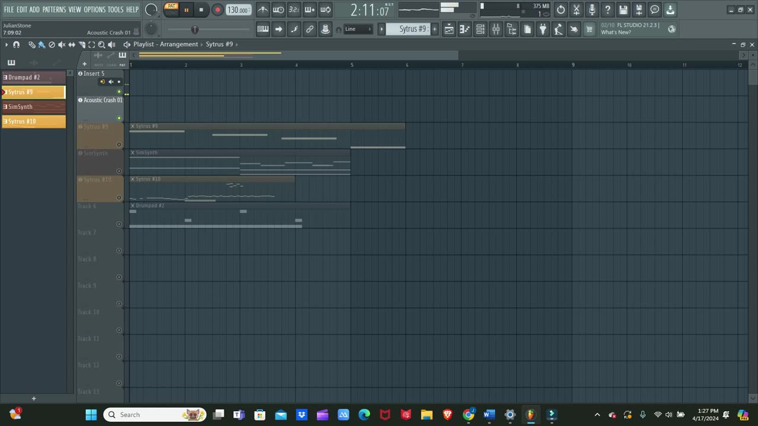Arm the red record button
Viewport: 758px width, 426px height.
tap(217, 9)
